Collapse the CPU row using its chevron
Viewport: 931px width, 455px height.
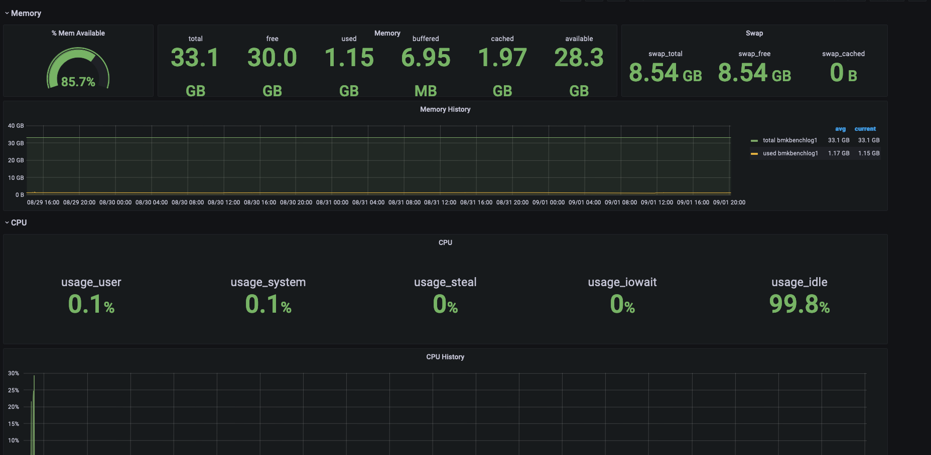pyautogui.click(x=7, y=222)
